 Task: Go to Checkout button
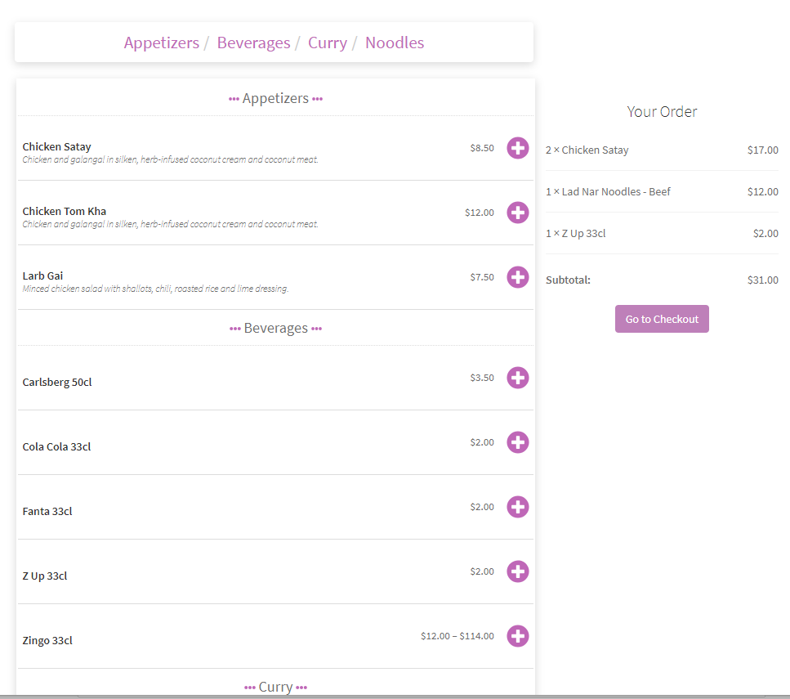(x=662, y=319)
